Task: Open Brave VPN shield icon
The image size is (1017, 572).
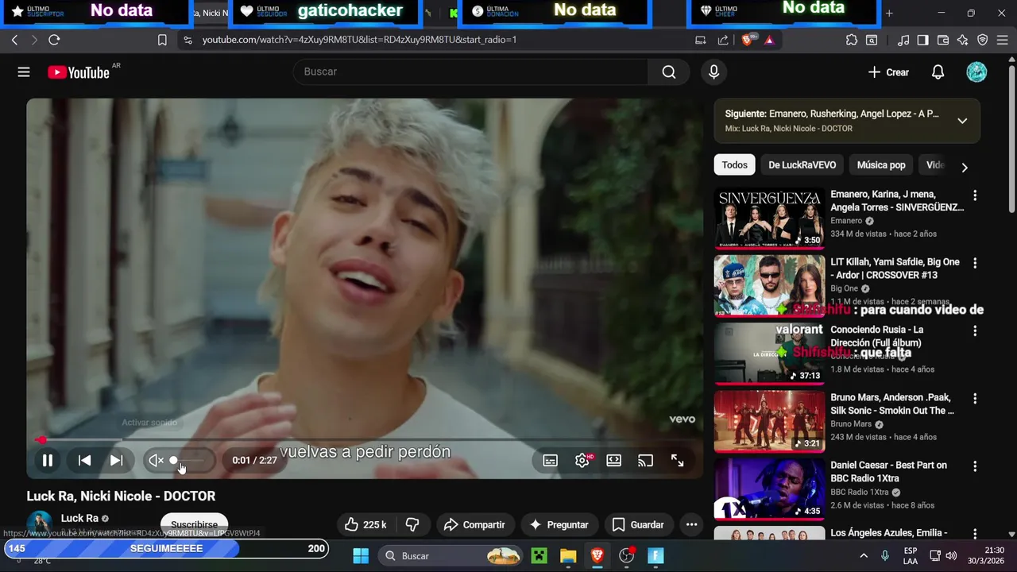Action: pyautogui.click(x=982, y=40)
